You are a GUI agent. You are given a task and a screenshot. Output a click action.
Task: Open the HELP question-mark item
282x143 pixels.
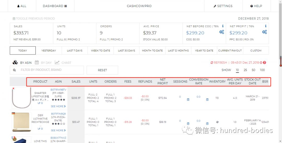tap(256, 6)
